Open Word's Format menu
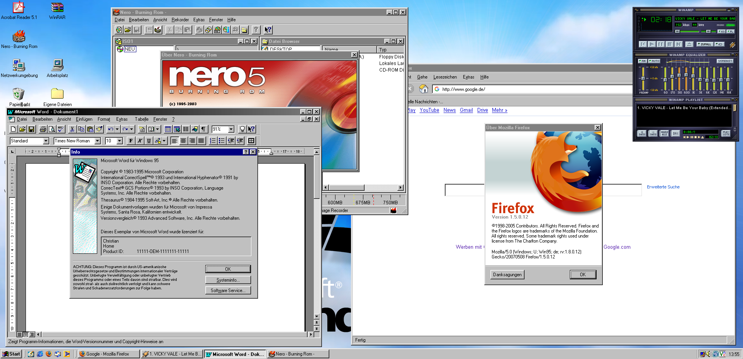 pos(104,119)
